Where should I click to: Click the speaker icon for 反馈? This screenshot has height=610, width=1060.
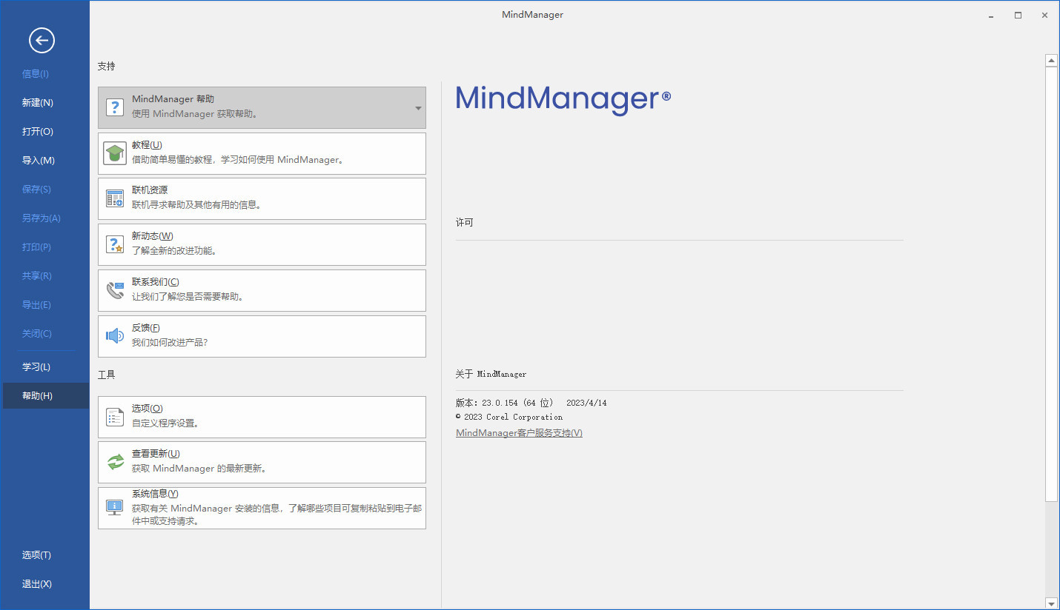[114, 336]
